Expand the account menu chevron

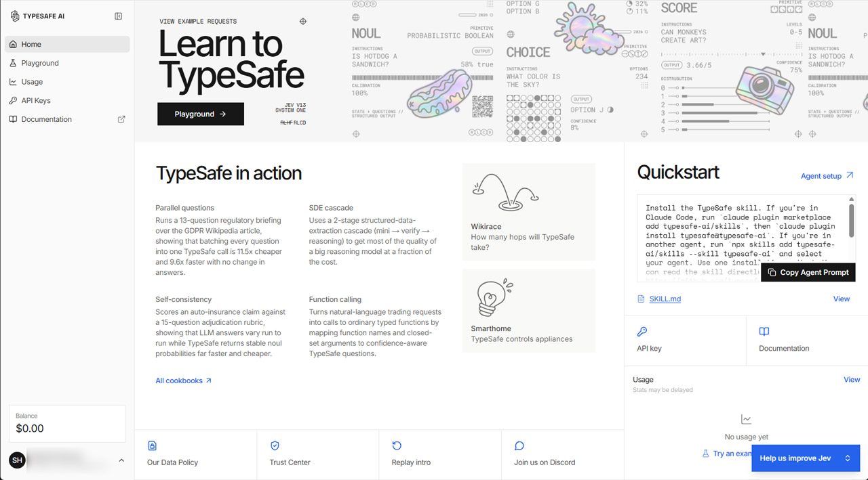coord(121,460)
